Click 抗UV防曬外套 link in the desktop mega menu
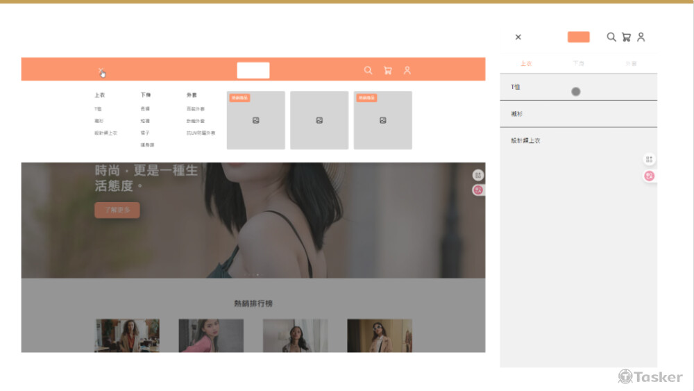The height and width of the screenshot is (391, 694). tap(201, 133)
